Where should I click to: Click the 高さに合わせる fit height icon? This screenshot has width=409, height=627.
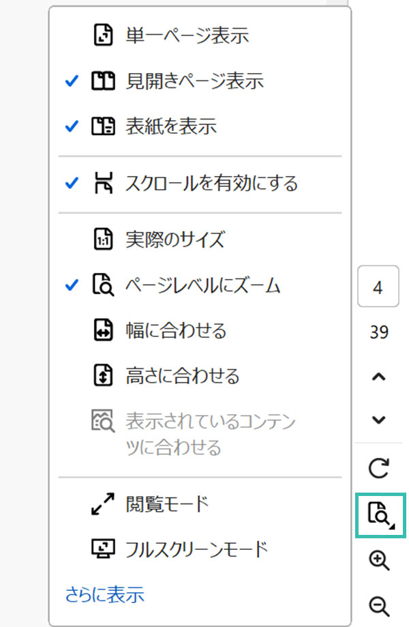tap(103, 375)
